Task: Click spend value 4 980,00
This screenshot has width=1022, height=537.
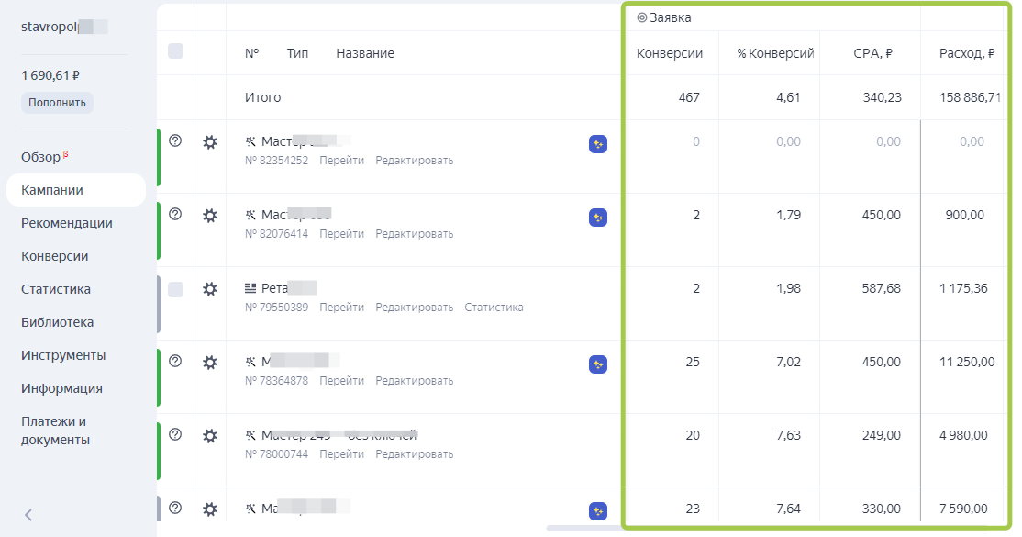Action: (x=963, y=435)
